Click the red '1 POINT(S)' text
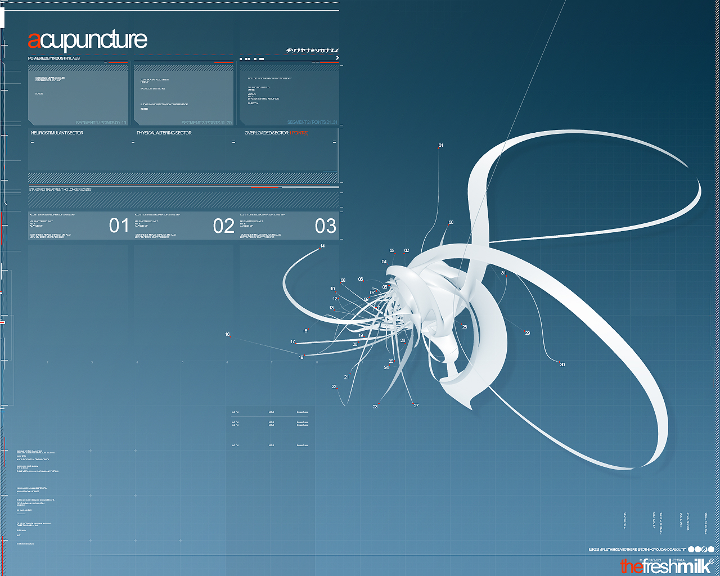The image size is (720, 576). 299,133
